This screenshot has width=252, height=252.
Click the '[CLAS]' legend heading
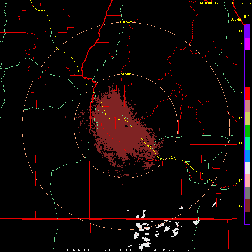click(237, 19)
